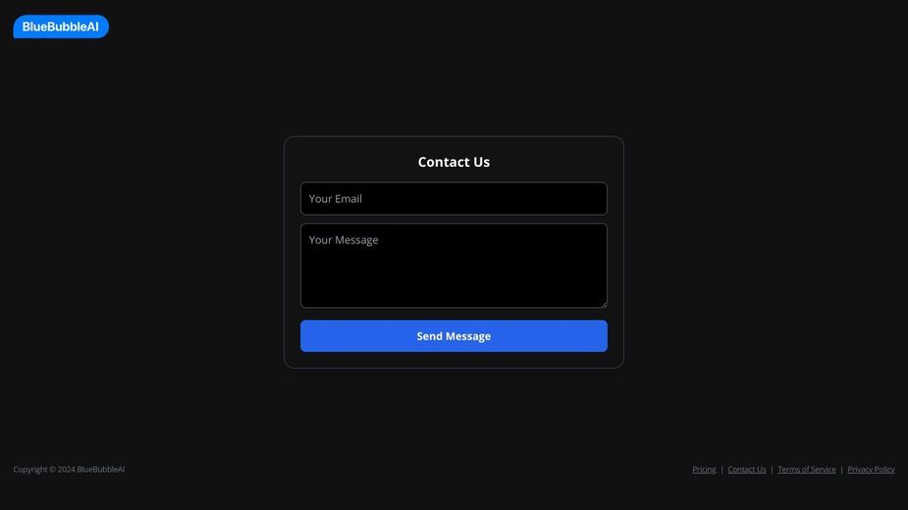908x510 pixels.
Task: Click the BlueBubbleAI logo bubble
Action: pos(61,26)
